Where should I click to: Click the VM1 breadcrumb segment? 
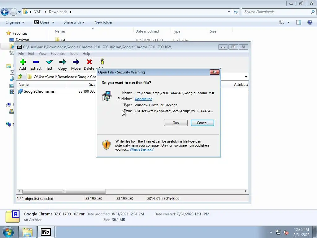pos(38,12)
